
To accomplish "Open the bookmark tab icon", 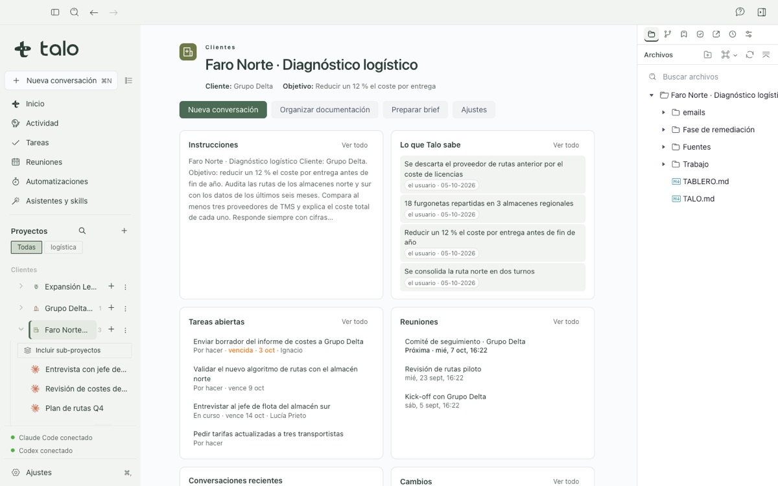I will point(684,34).
